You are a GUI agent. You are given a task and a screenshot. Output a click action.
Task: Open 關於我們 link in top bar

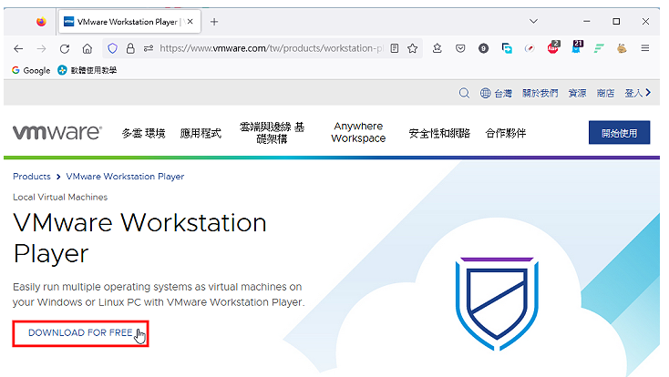tap(540, 93)
